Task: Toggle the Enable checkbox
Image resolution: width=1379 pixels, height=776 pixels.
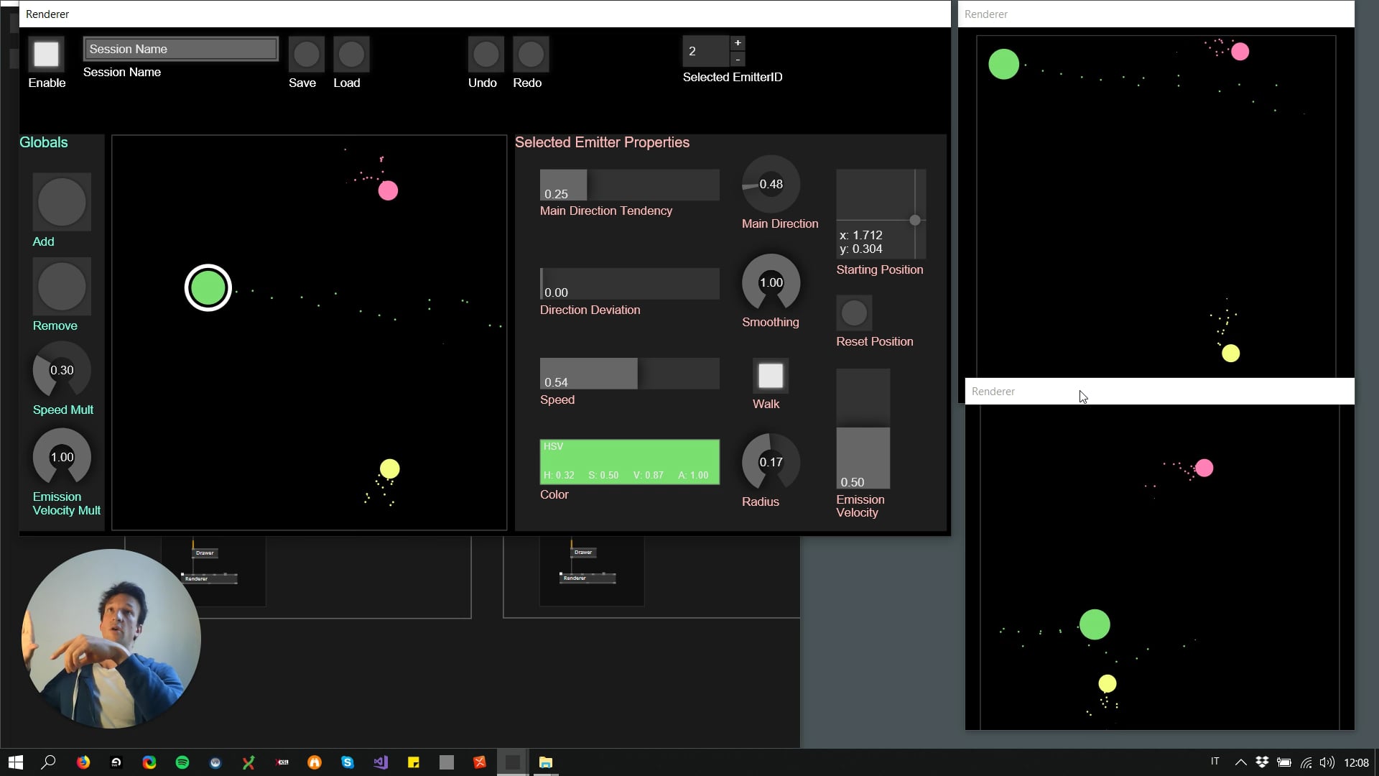Action: coord(47,55)
